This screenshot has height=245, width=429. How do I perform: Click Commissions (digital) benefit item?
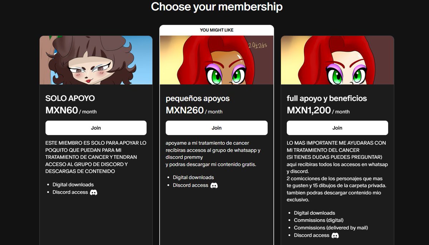click(319, 220)
